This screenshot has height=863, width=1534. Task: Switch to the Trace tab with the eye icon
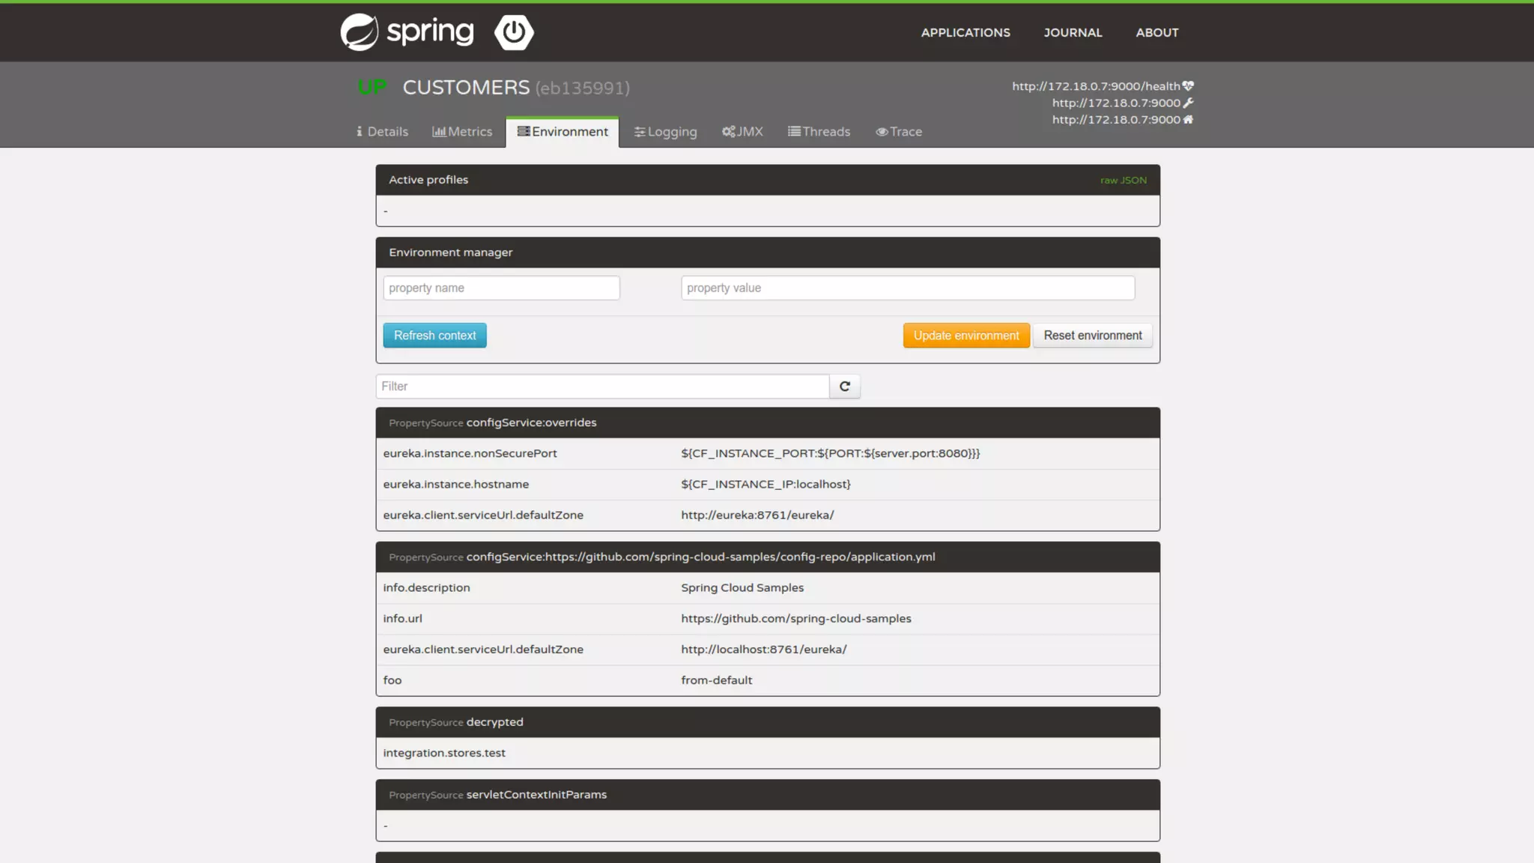899,132
